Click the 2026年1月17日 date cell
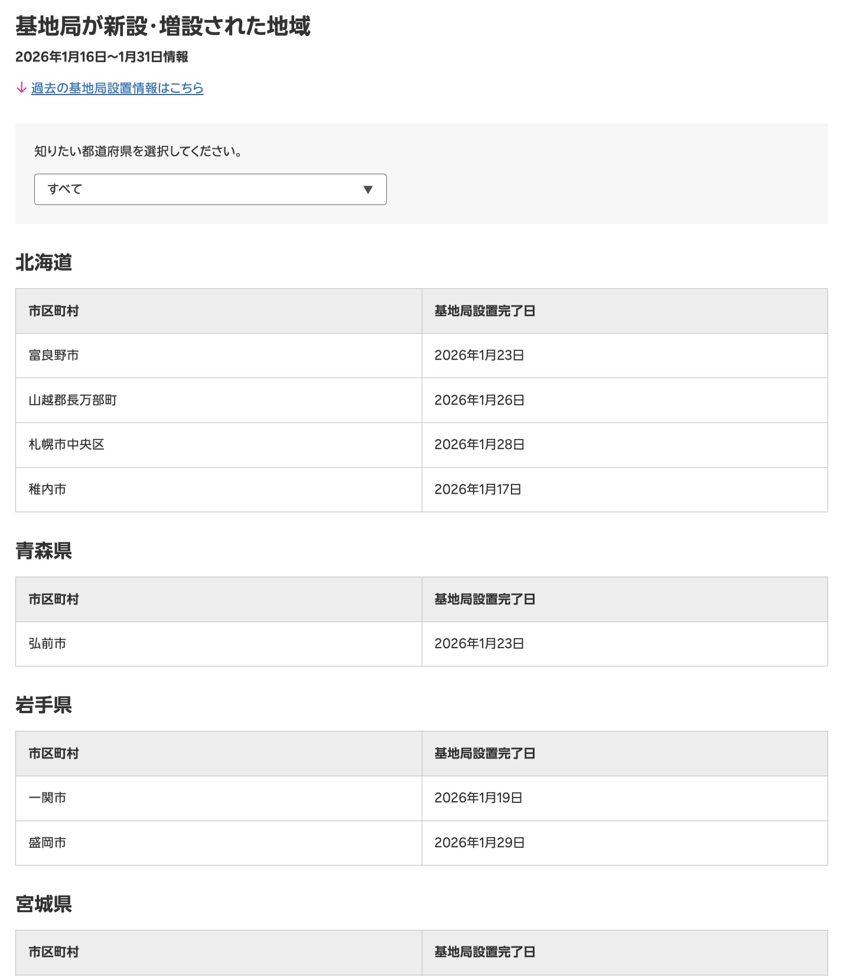 pyautogui.click(x=625, y=490)
